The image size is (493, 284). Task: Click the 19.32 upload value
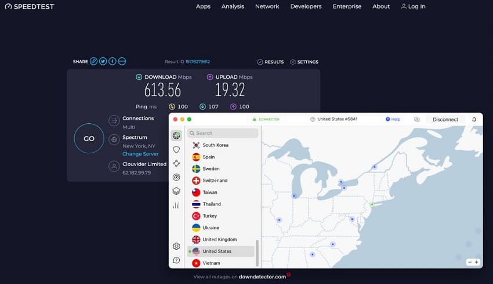click(x=230, y=90)
